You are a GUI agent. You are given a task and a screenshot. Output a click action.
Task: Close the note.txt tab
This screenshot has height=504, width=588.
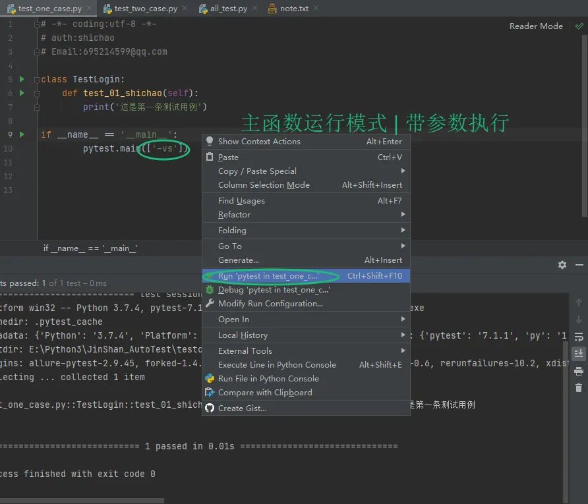pos(316,8)
